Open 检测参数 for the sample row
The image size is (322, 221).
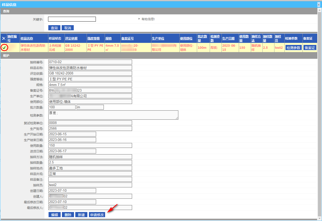pos(293,47)
